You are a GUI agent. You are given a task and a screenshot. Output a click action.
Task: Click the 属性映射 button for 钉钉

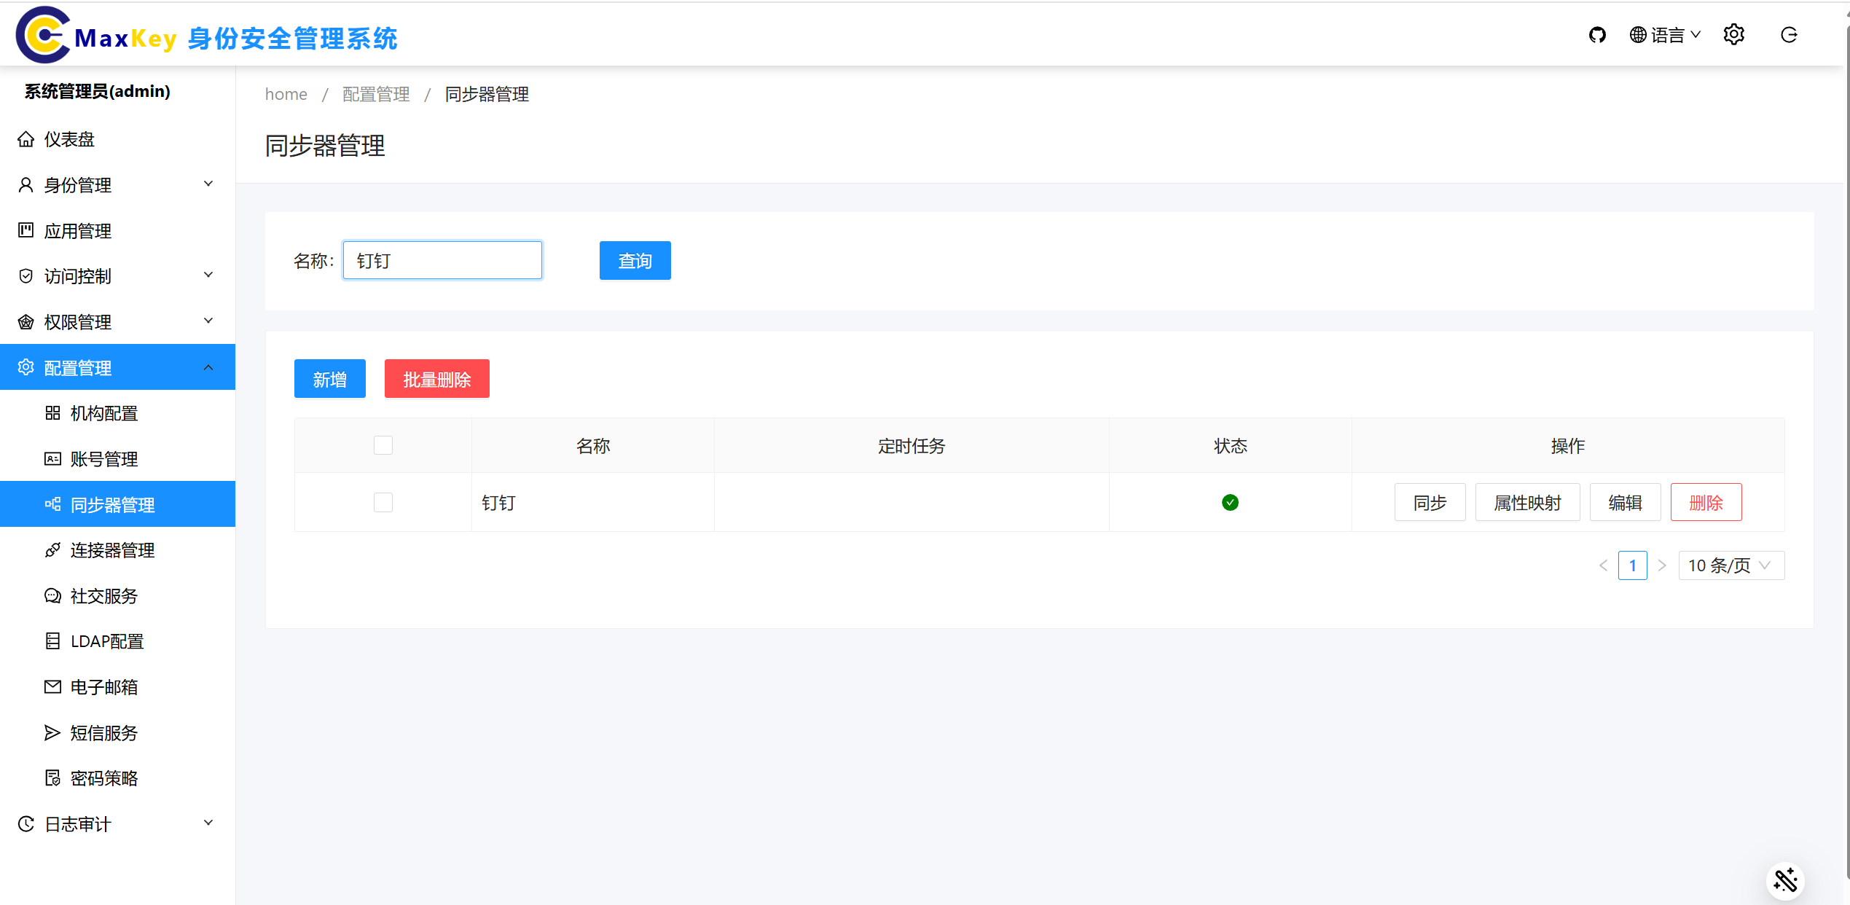1527,503
